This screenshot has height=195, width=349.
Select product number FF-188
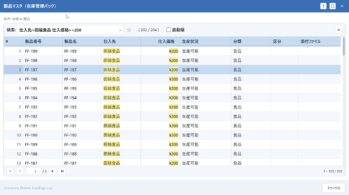click(x=31, y=154)
